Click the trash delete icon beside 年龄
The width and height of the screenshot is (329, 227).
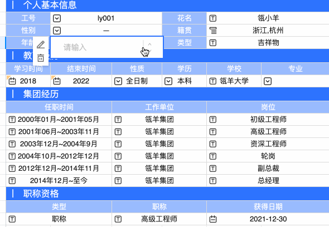[41, 58]
